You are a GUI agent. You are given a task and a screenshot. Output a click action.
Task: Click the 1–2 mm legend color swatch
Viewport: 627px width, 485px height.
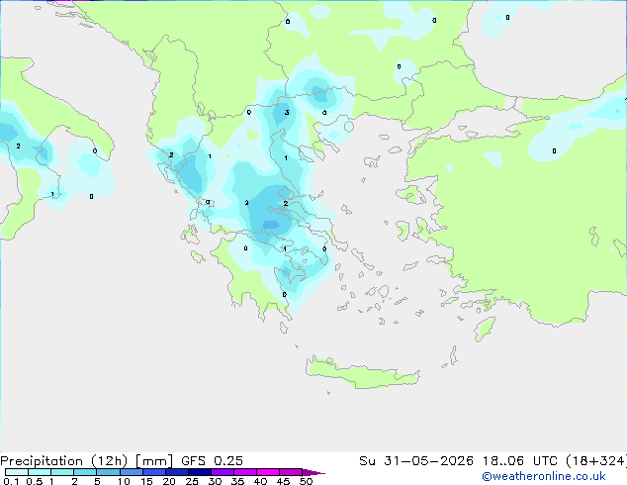pos(62,472)
